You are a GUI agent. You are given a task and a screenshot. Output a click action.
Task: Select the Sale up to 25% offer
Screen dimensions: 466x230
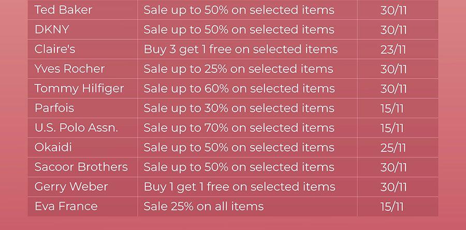click(238, 69)
